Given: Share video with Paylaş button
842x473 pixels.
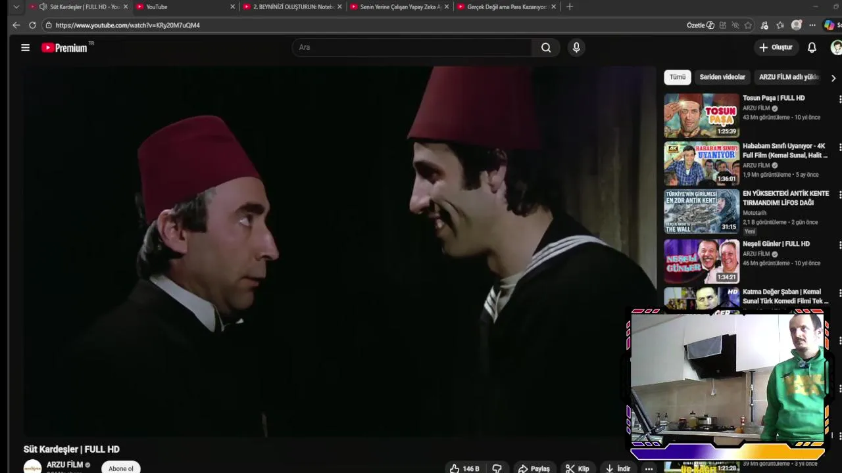Looking at the screenshot, I should (x=533, y=468).
